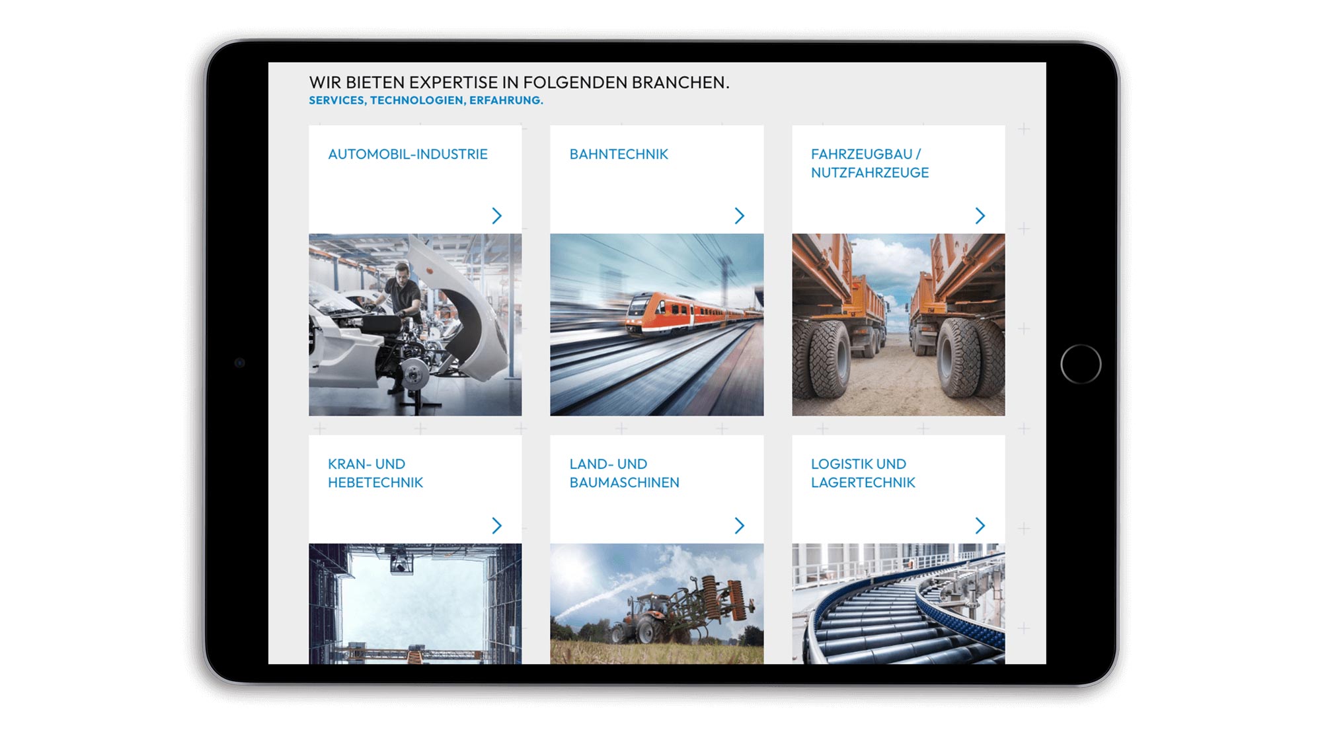Click the Services, Technologien, Erfahrung subtitle
The width and height of the screenshot is (1322, 730).
[x=426, y=100]
